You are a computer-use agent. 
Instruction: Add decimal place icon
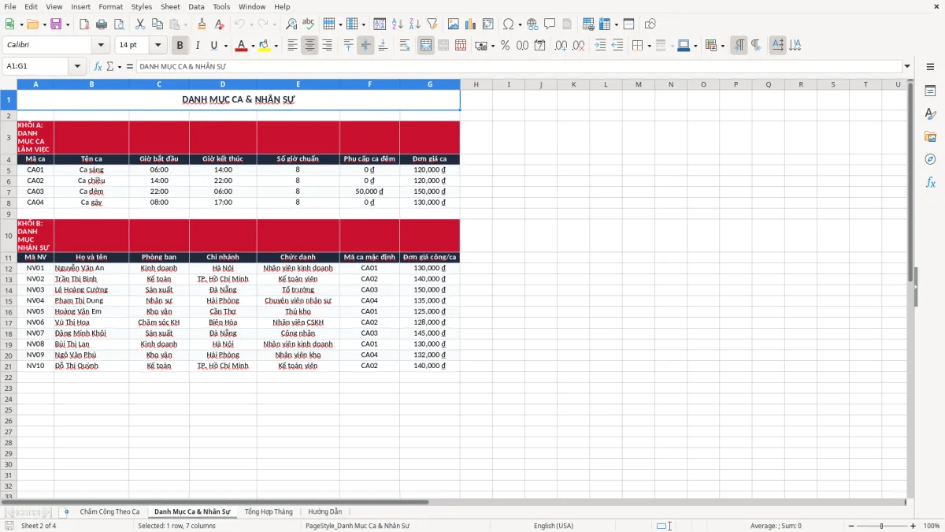point(561,46)
